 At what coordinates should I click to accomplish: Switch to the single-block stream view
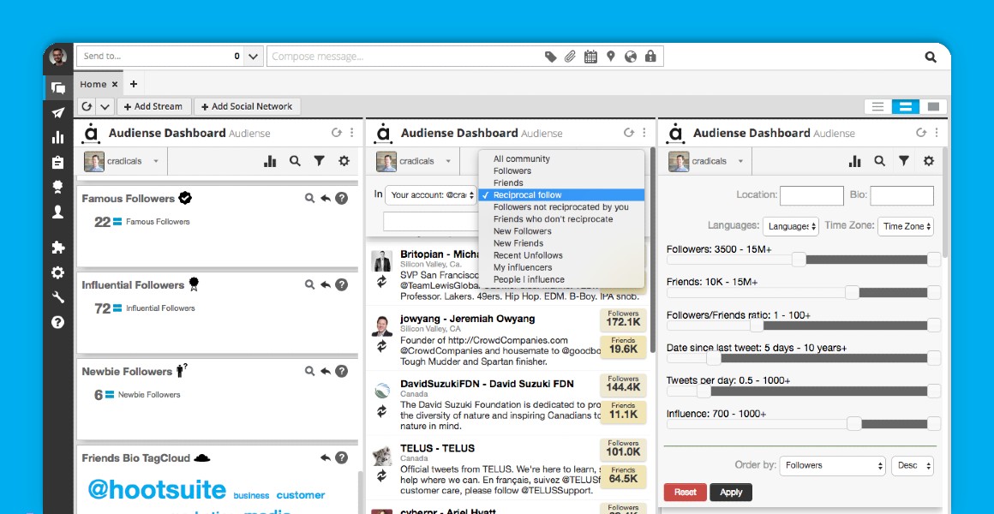pyautogui.click(x=933, y=106)
